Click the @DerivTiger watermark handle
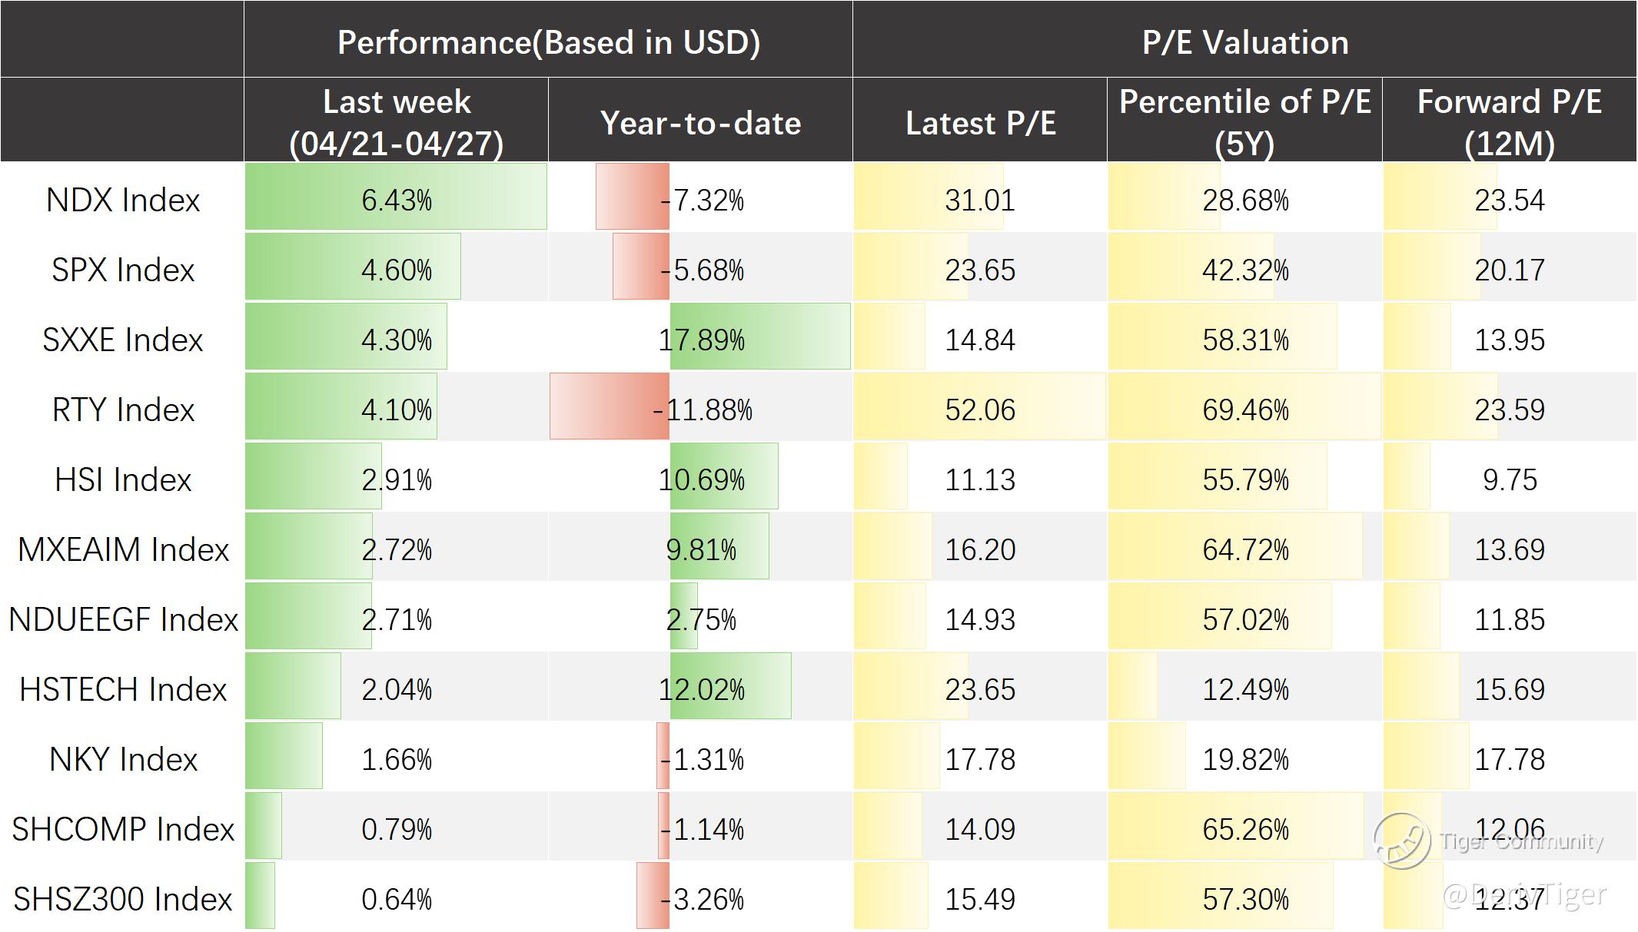Screen dimensions: 1638x932 pyautogui.click(x=1525, y=894)
